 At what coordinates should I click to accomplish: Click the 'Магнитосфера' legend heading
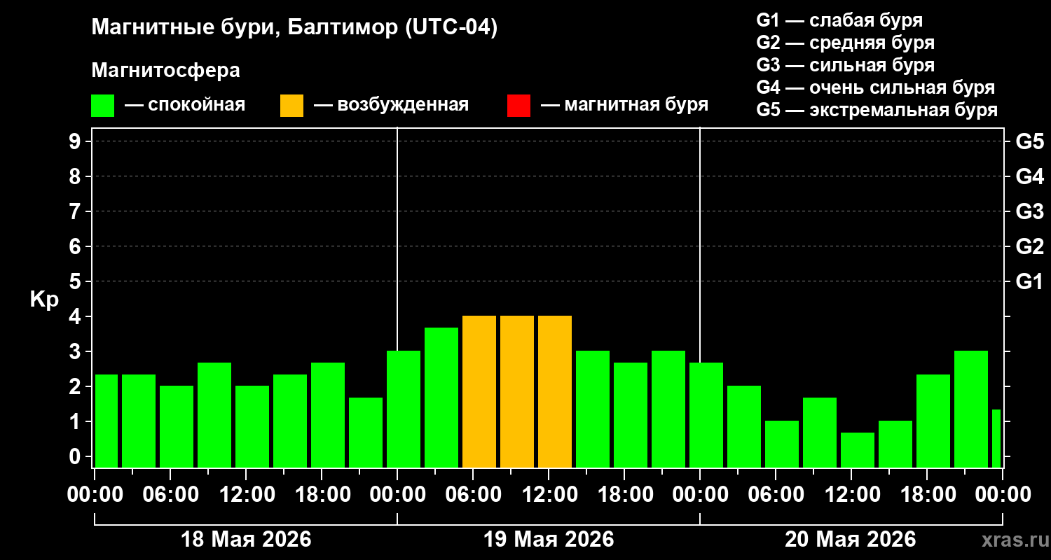tap(165, 71)
